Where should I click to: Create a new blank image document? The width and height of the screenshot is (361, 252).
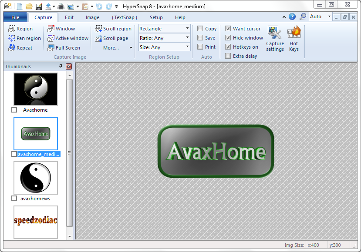coord(20,7)
